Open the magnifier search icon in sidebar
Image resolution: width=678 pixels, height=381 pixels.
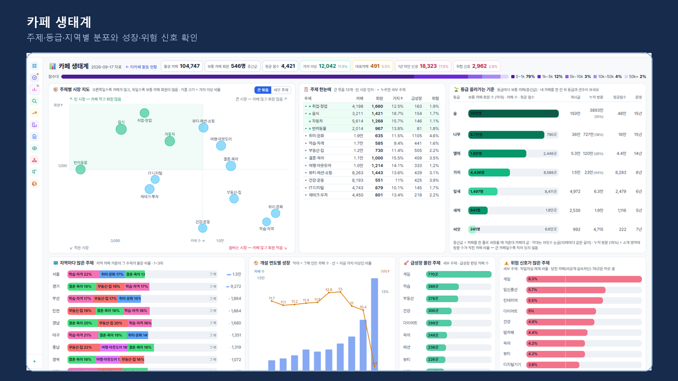(34, 101)
